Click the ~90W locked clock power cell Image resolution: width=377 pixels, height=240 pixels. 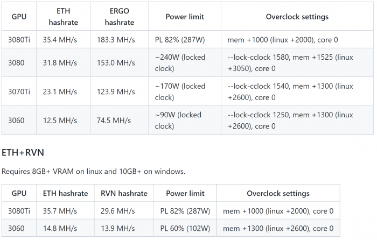click(x=180, y=121)
